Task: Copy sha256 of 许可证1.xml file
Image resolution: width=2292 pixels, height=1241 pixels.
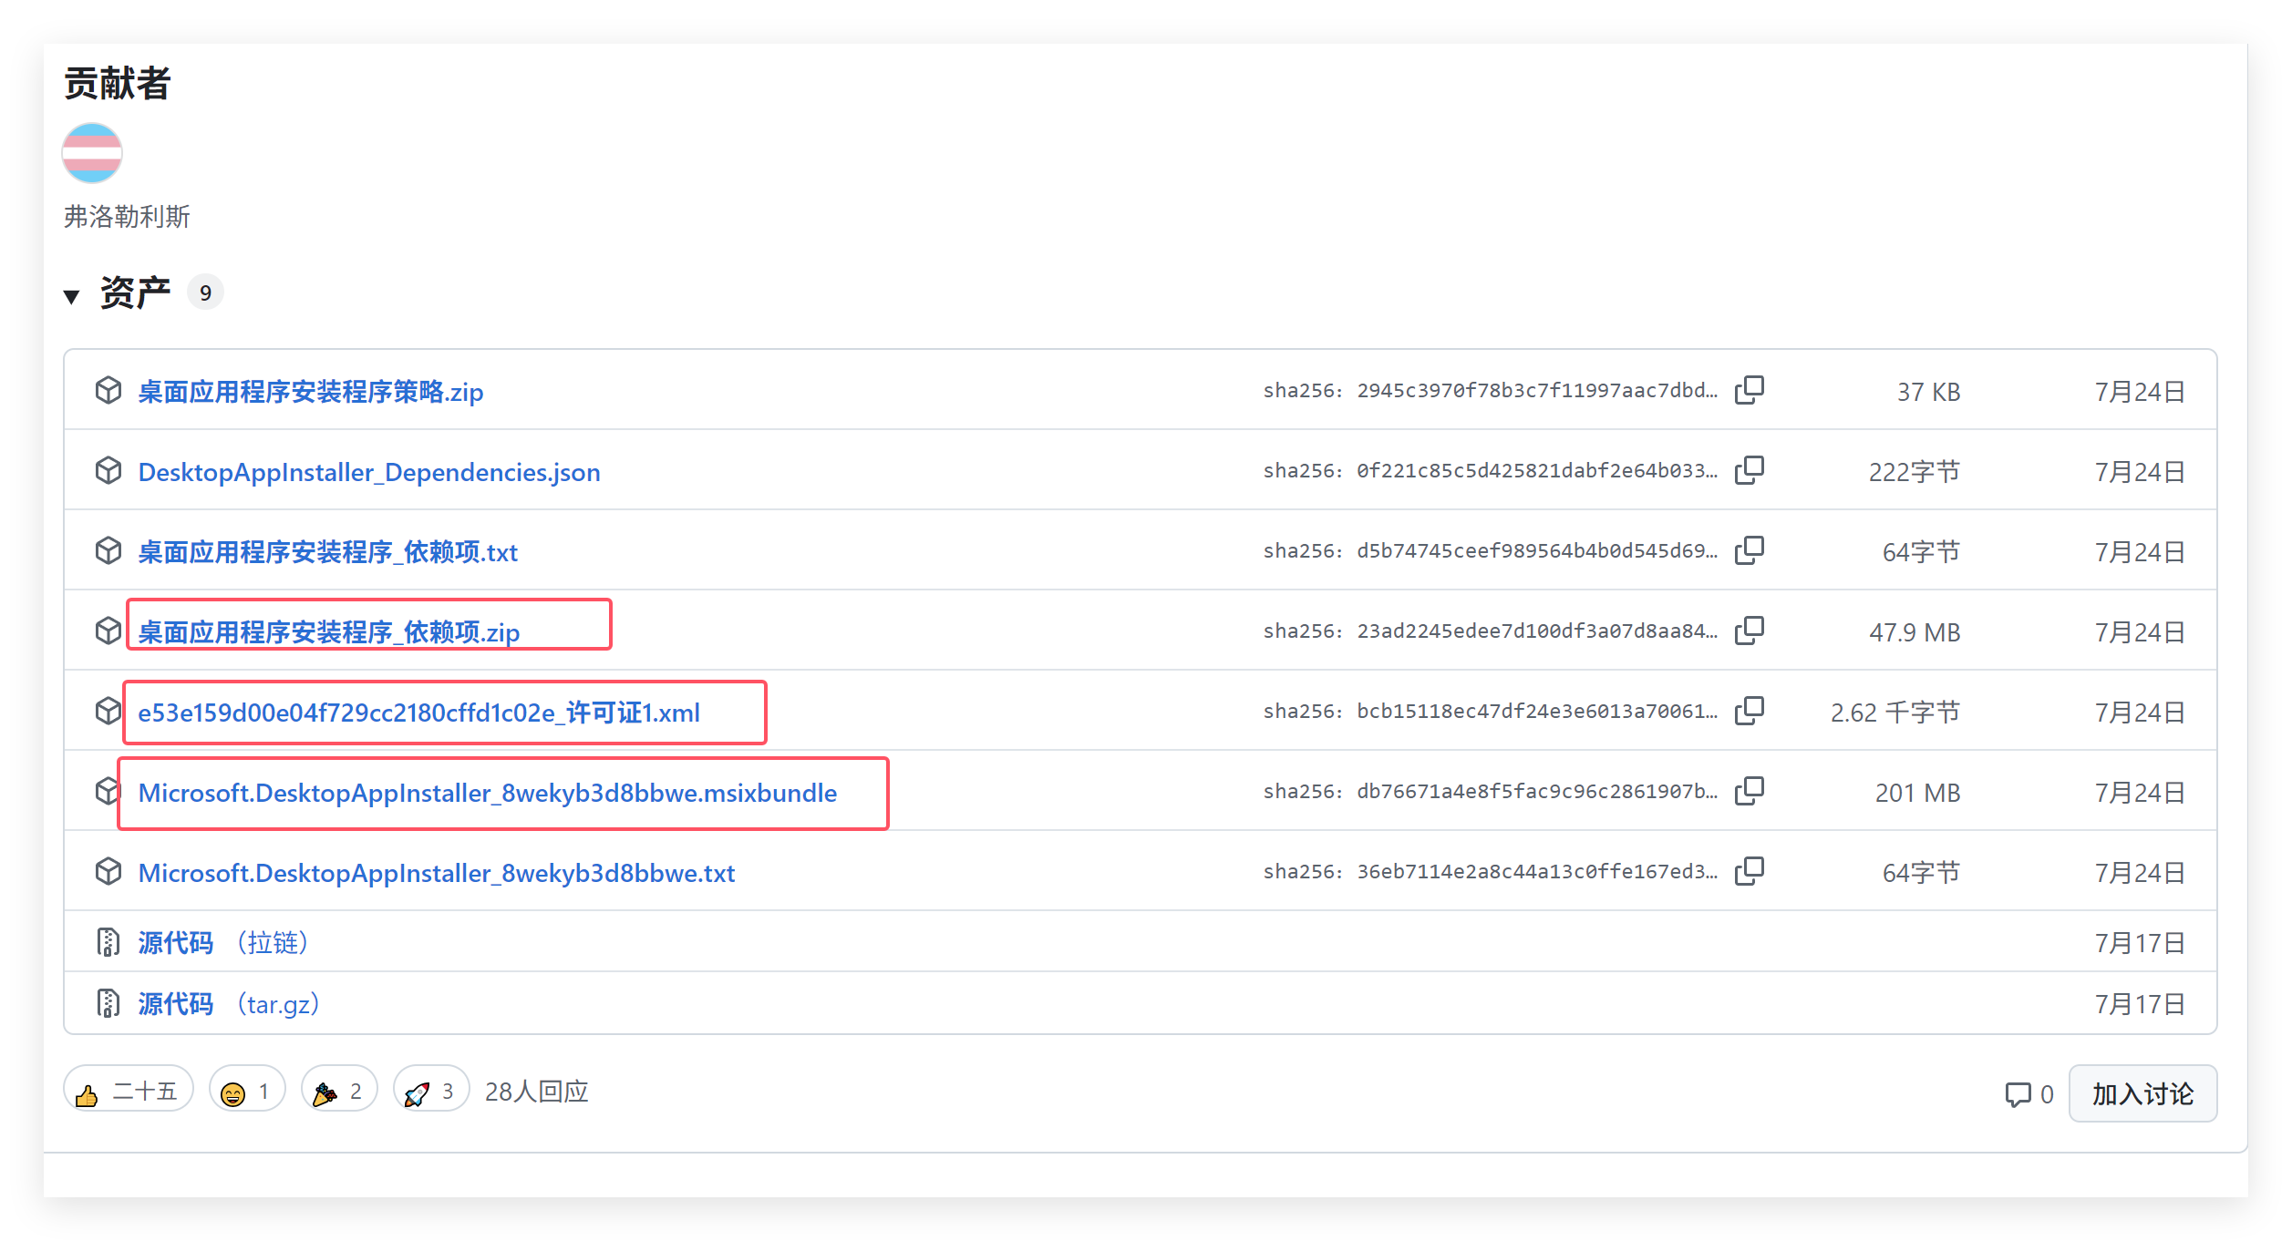Action: coord(1749,711)
